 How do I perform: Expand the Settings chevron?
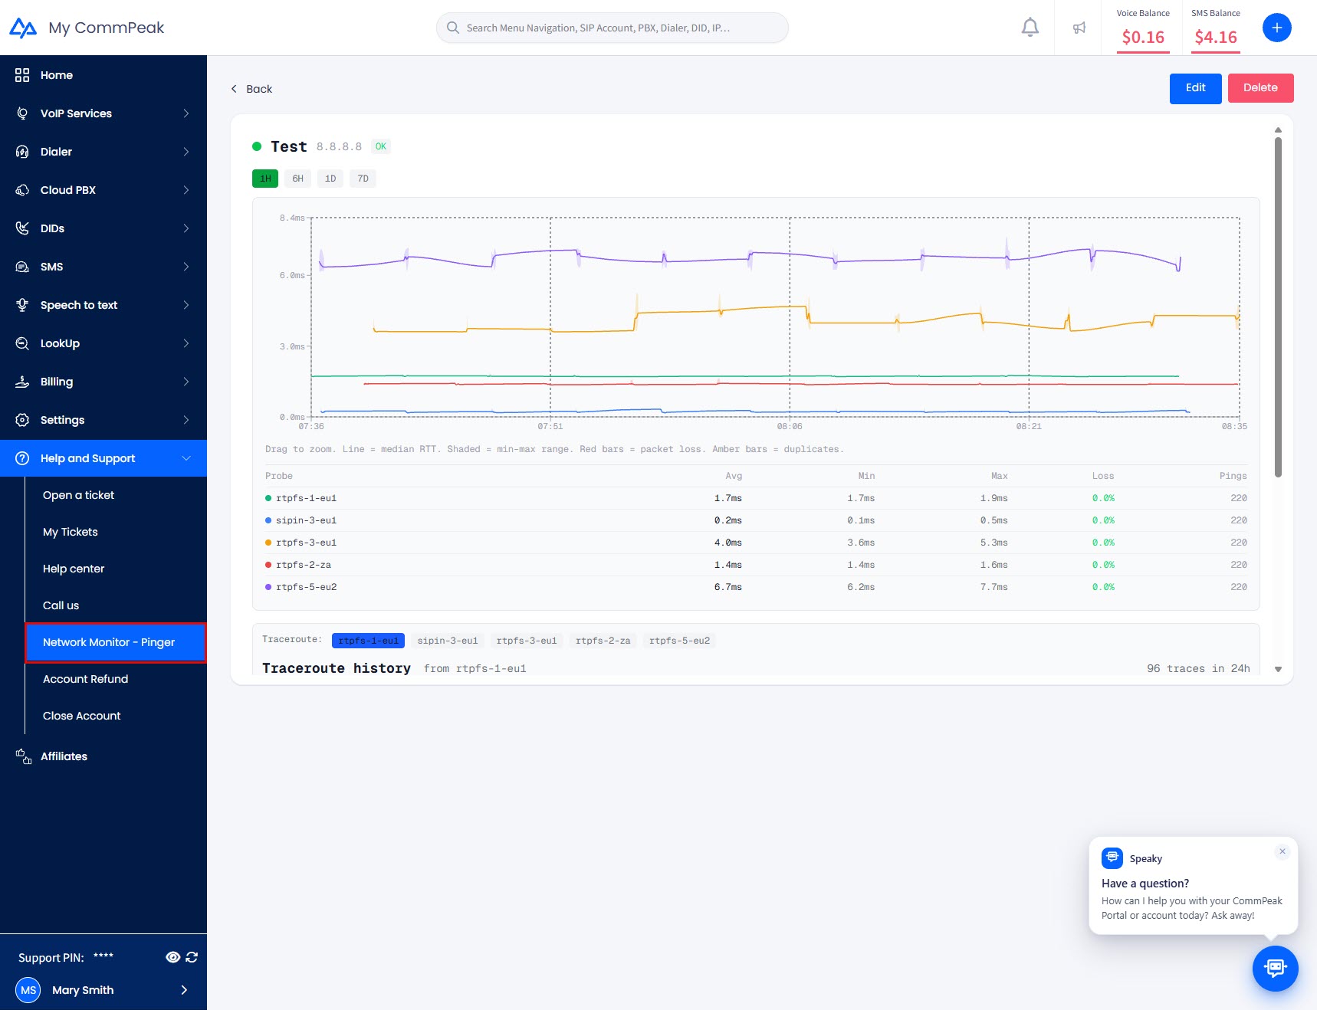click(186, 420)
